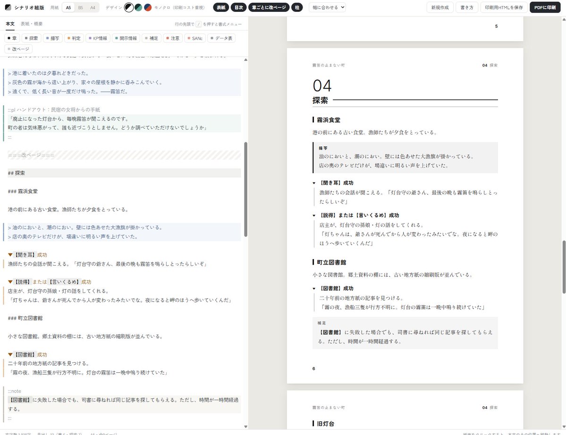566x435 pixels.
Task: Click the ===改ページ=== marker line in editor
Action: pyautogui.click(x=124, y=155)
